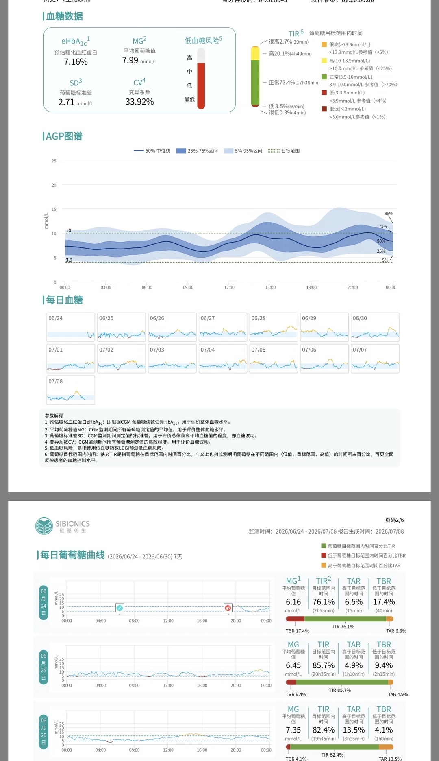Click the AGP图谱 section heading
This screenshot has height=761, width=439.
[64, 136]
